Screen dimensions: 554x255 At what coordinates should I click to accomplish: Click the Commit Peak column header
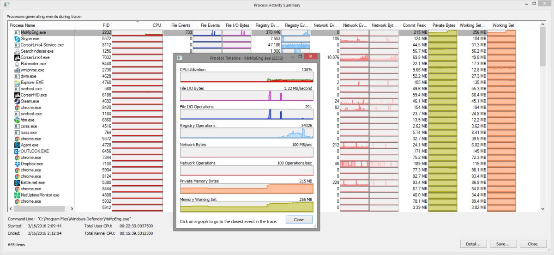tap(414, 25)
